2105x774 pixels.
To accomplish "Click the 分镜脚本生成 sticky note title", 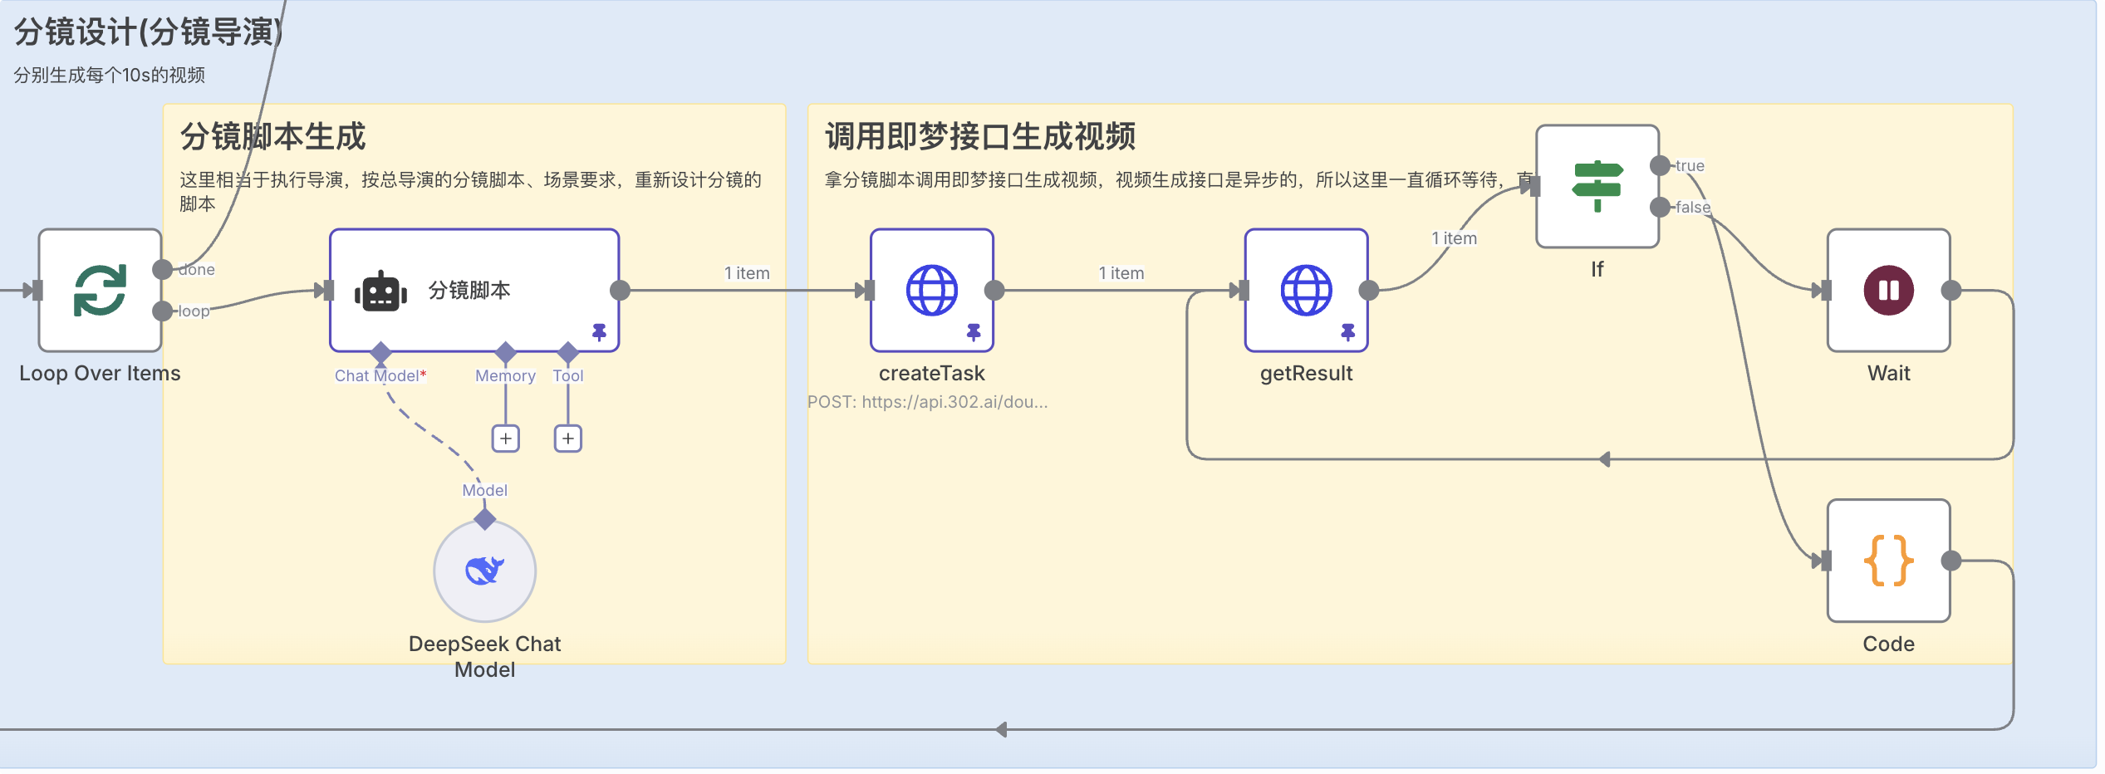I will coord(272,136).
